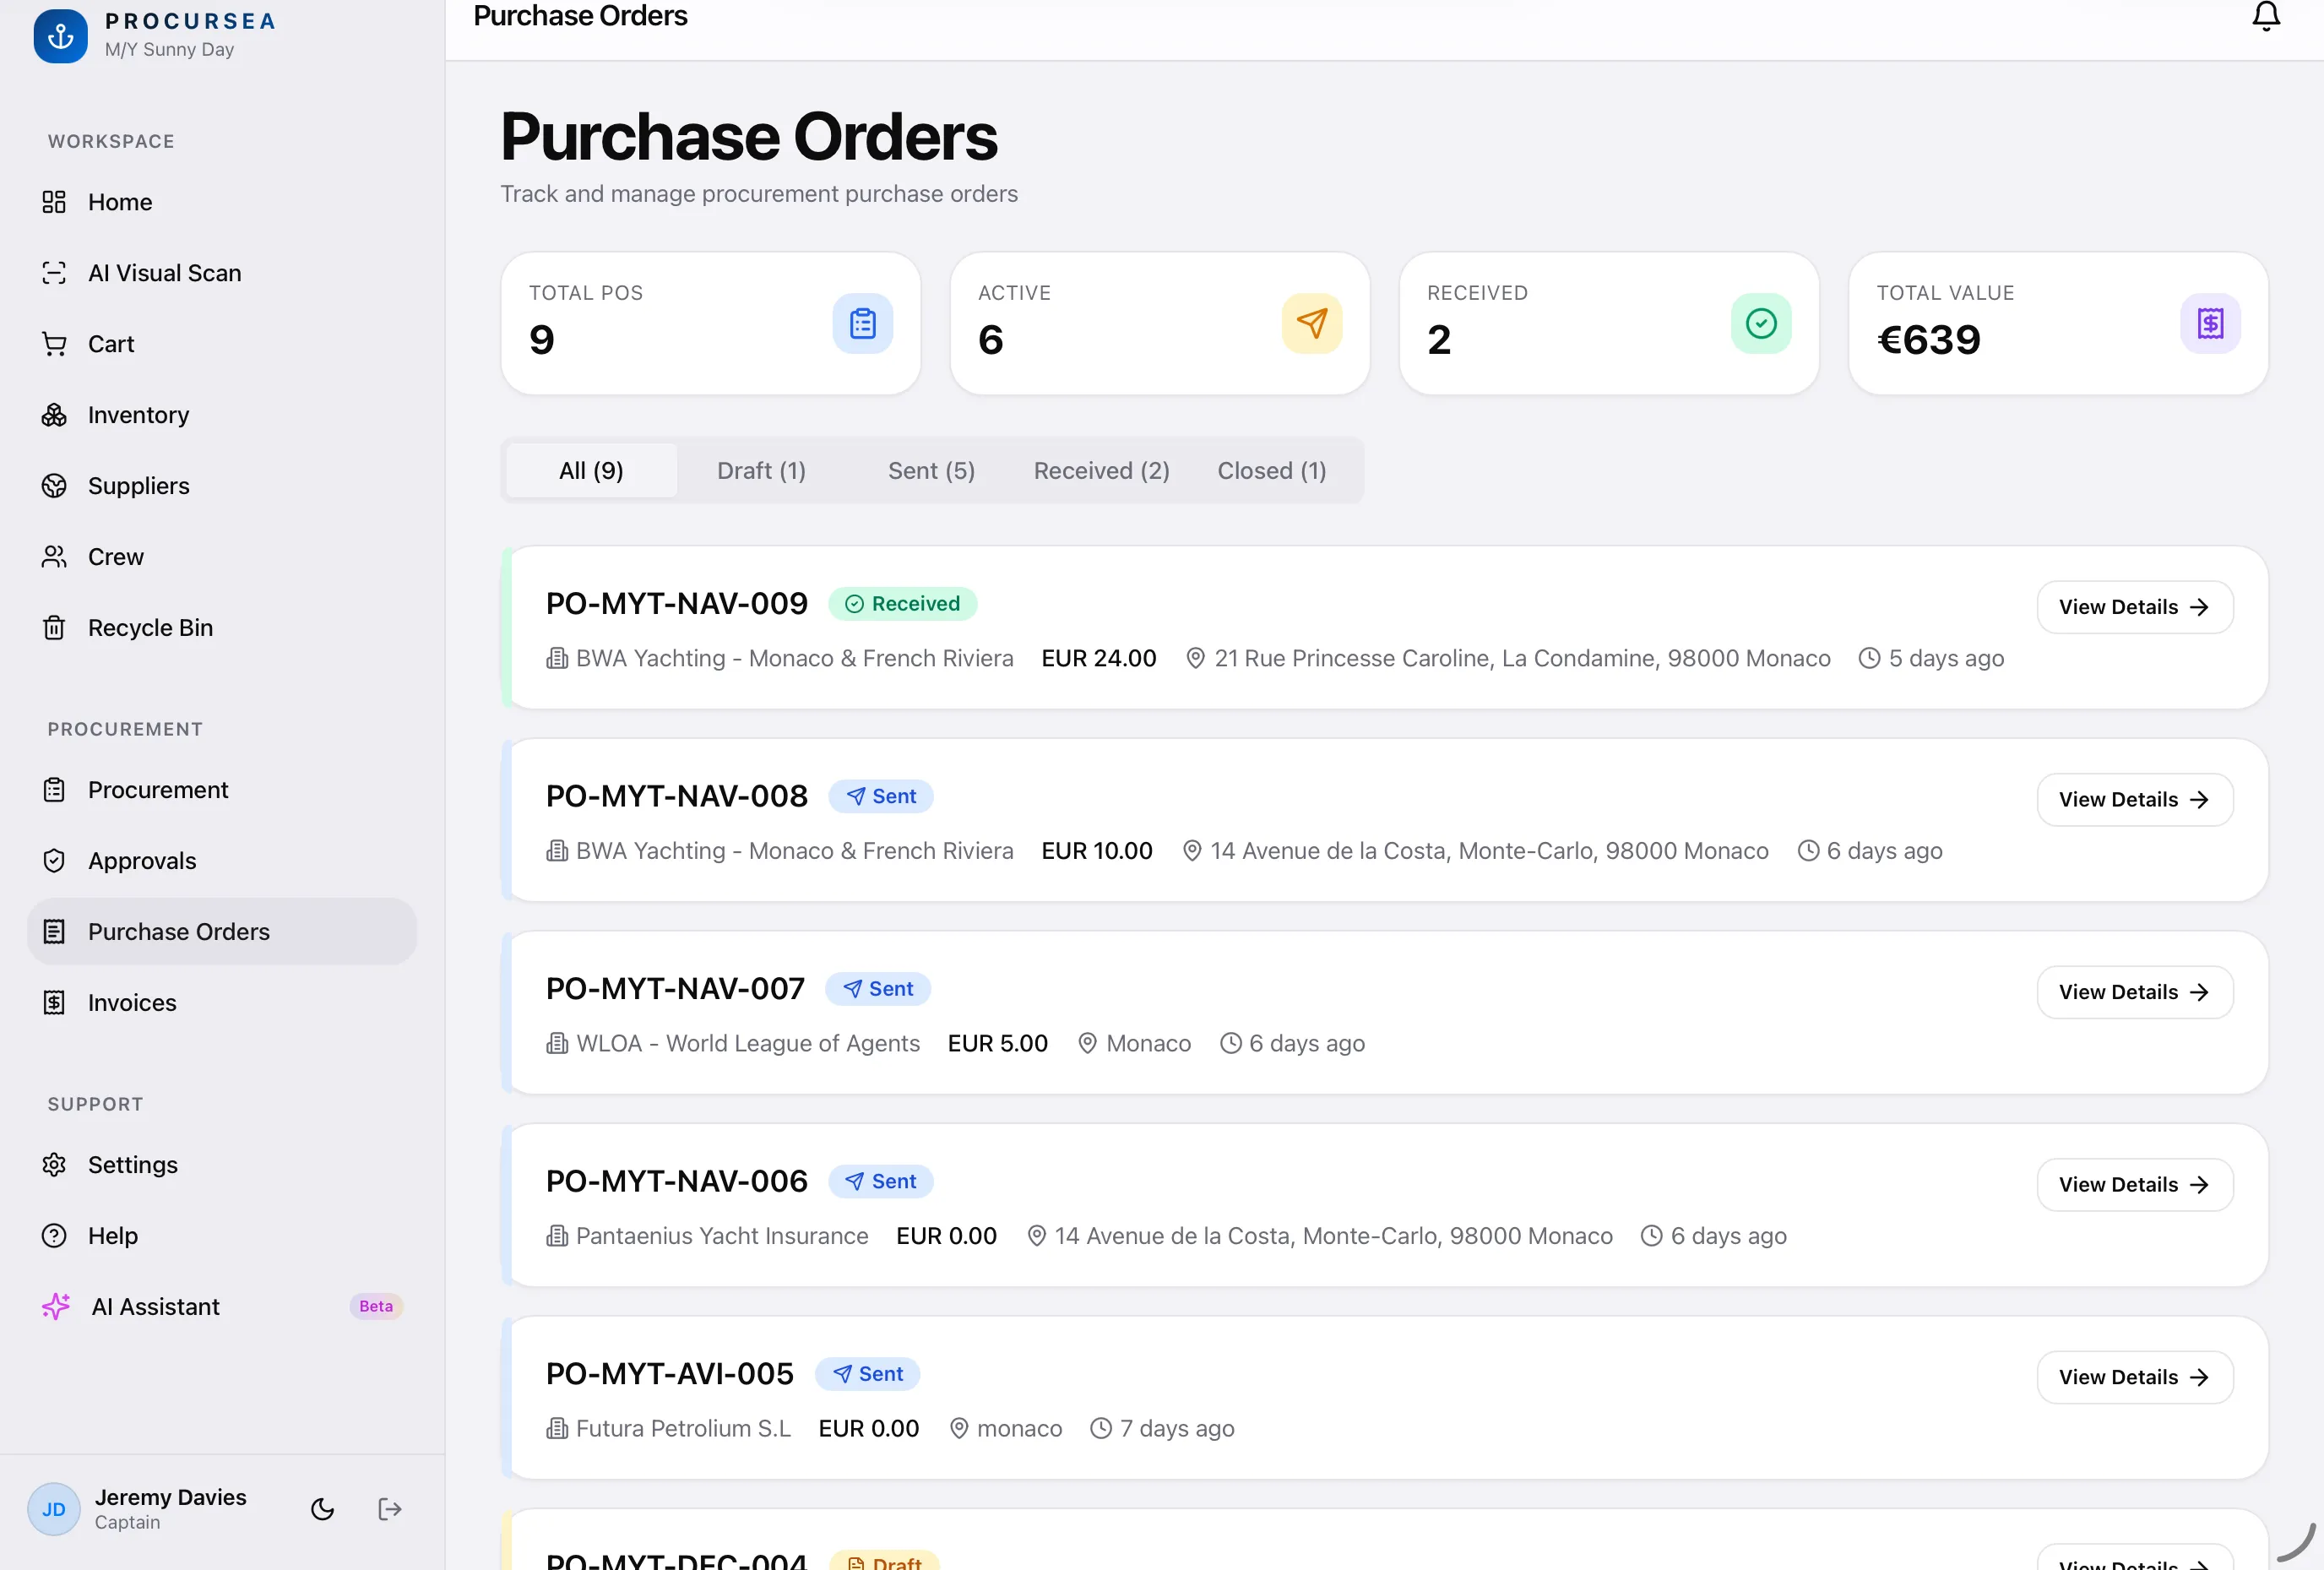Open Recycle Bin page
Image resolution: width=2324 pixels, height=1570 pixels.
(x=222, y=628)
